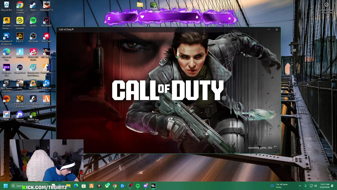Viewport: 337px width, 190px height.
Task: Select the Battle.net desktop icon
Action: pos(47,85)
